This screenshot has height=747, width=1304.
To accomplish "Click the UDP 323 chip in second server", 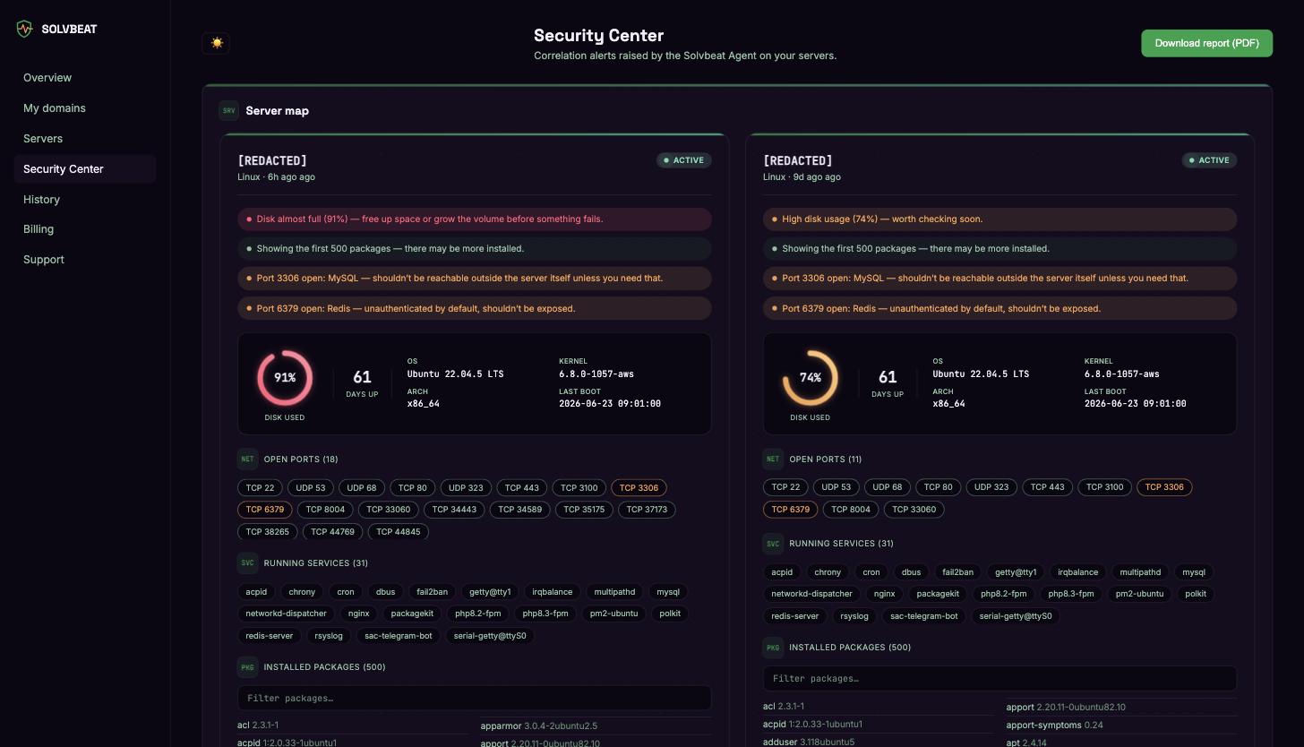I will coord(991,487).
